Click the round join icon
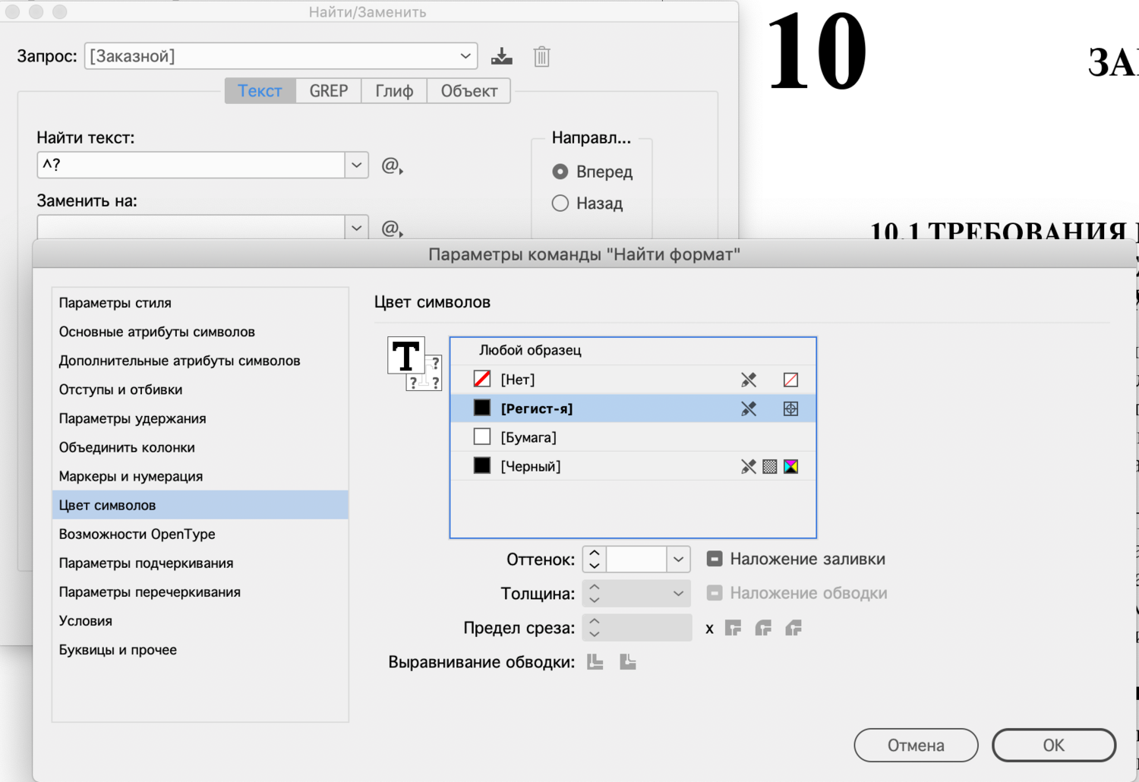 click(x=763, y=628)
